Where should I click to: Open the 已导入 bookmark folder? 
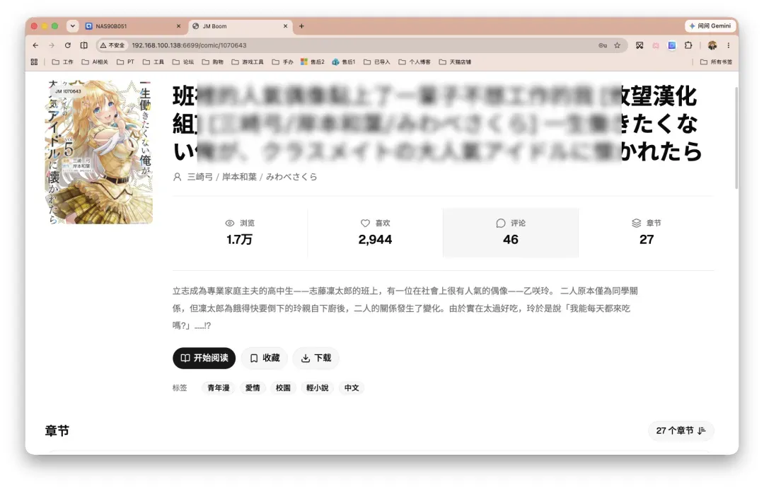pos(376,62)
